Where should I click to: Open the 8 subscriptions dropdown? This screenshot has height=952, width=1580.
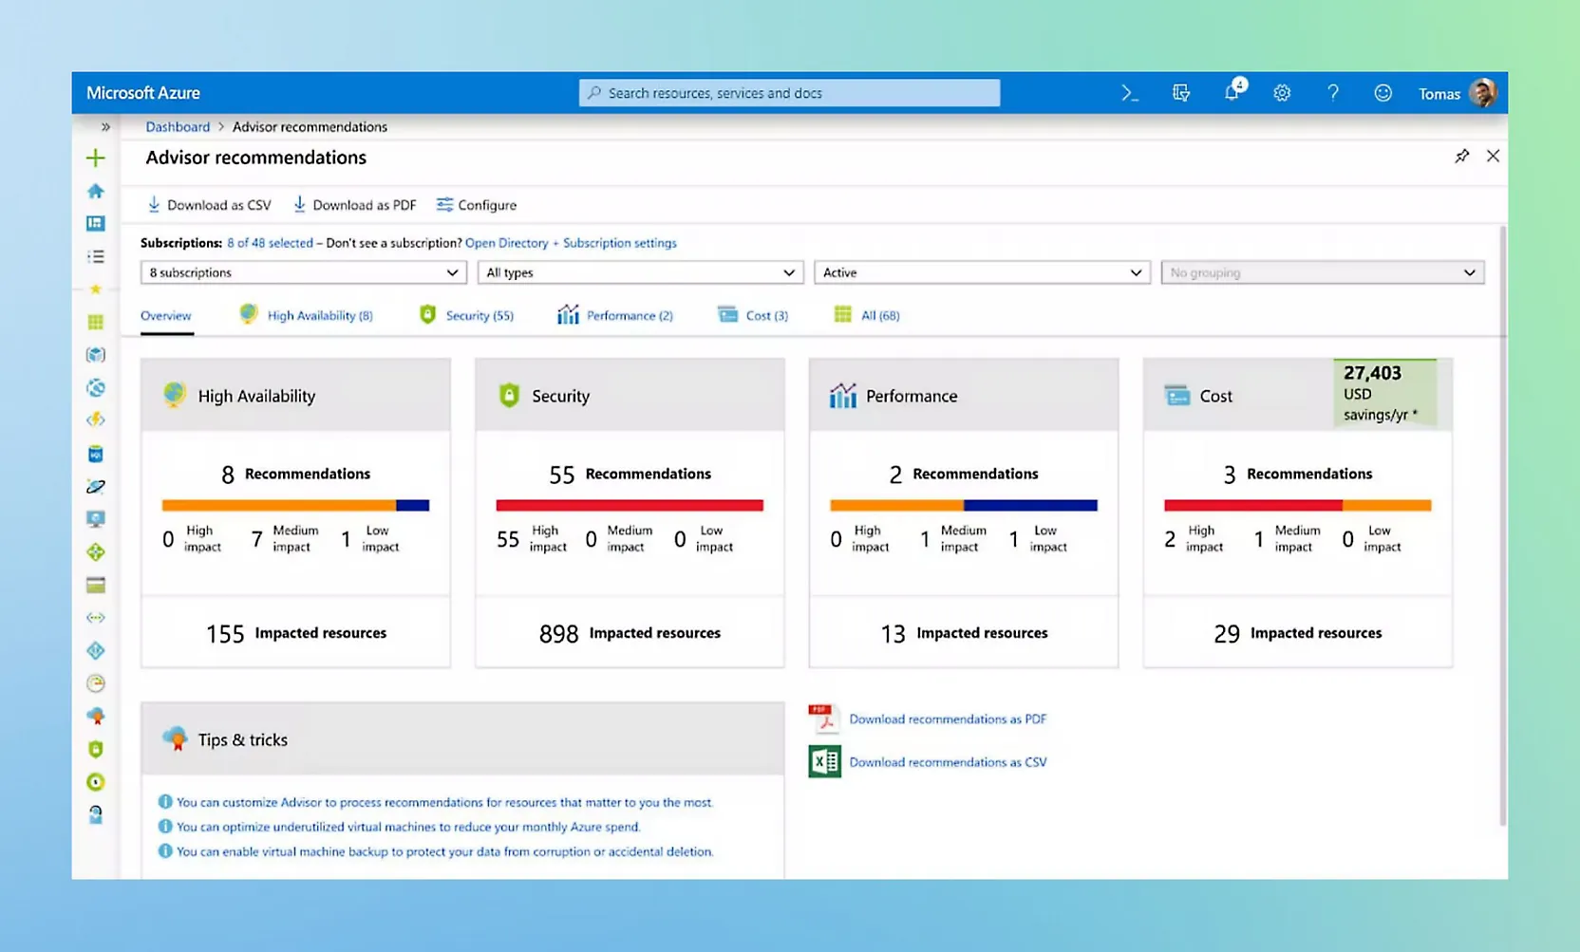point(303,272)
